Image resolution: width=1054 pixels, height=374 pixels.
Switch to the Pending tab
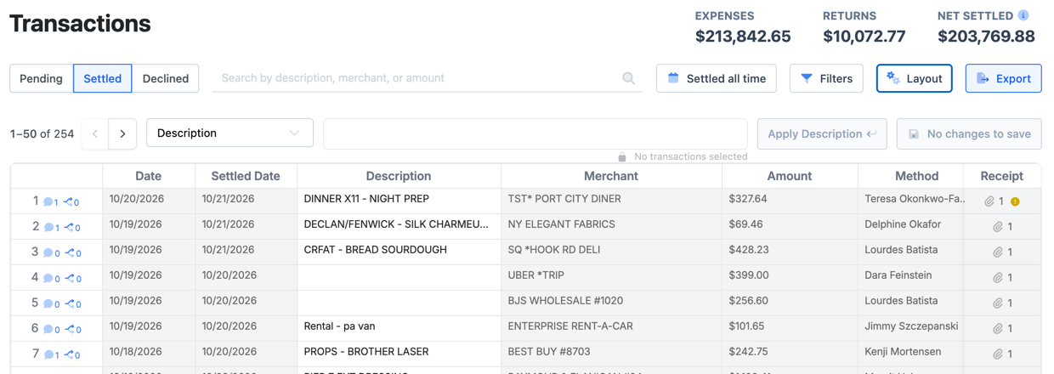click(41, 78)
